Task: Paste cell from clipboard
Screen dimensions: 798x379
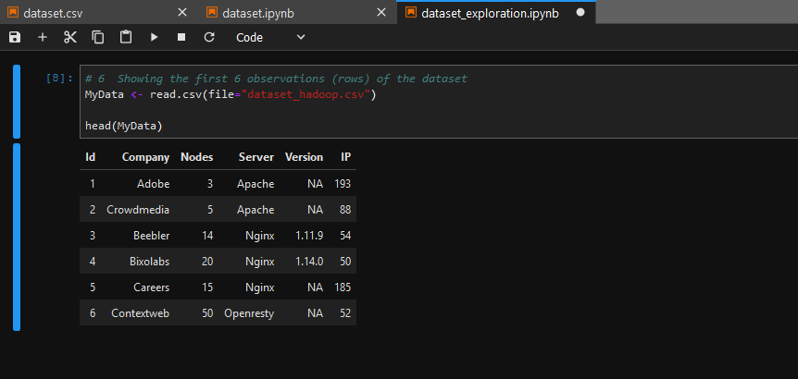Action: coord(126,37)
